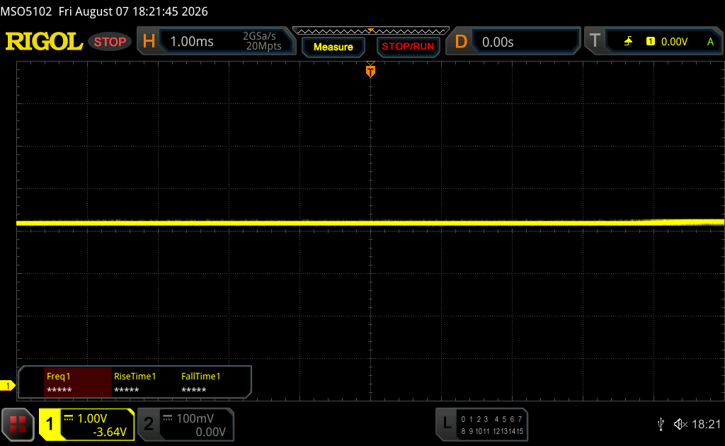Select channel 1 offset -3.64V value
The image size is (725, 446).
click(x=110, y=432)
